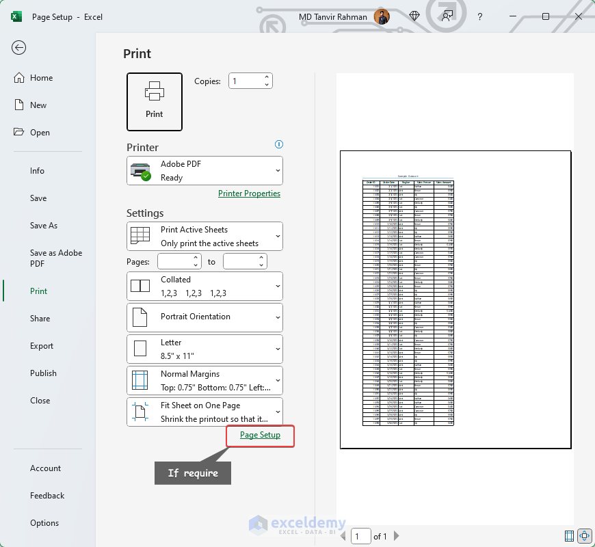Open the Share section
595x547 pixels.
[40, 318]
